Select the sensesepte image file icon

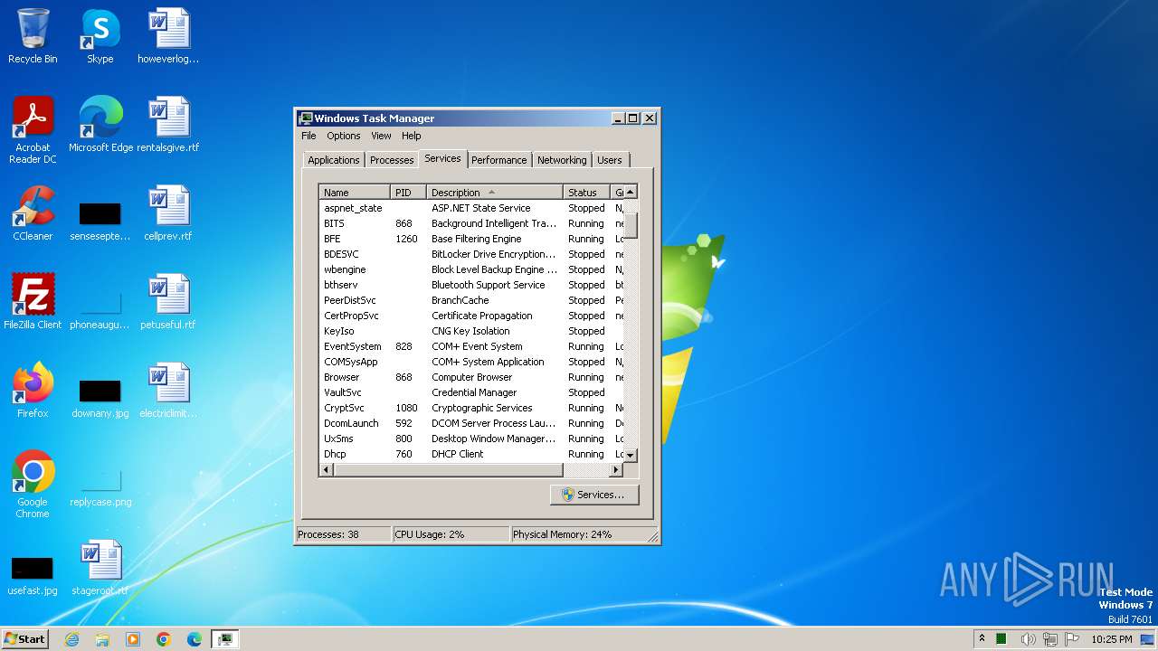(100, 221)
